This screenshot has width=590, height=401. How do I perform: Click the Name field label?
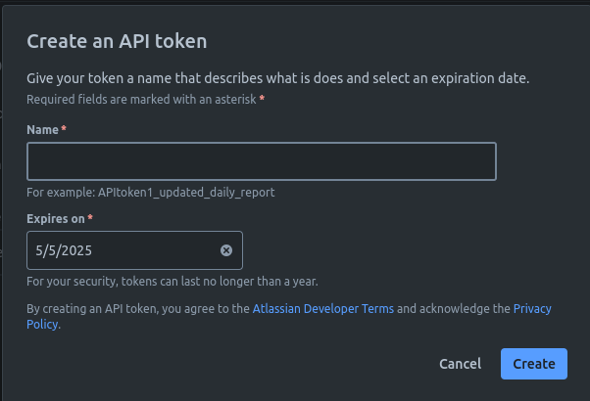[x=42, y=130]
